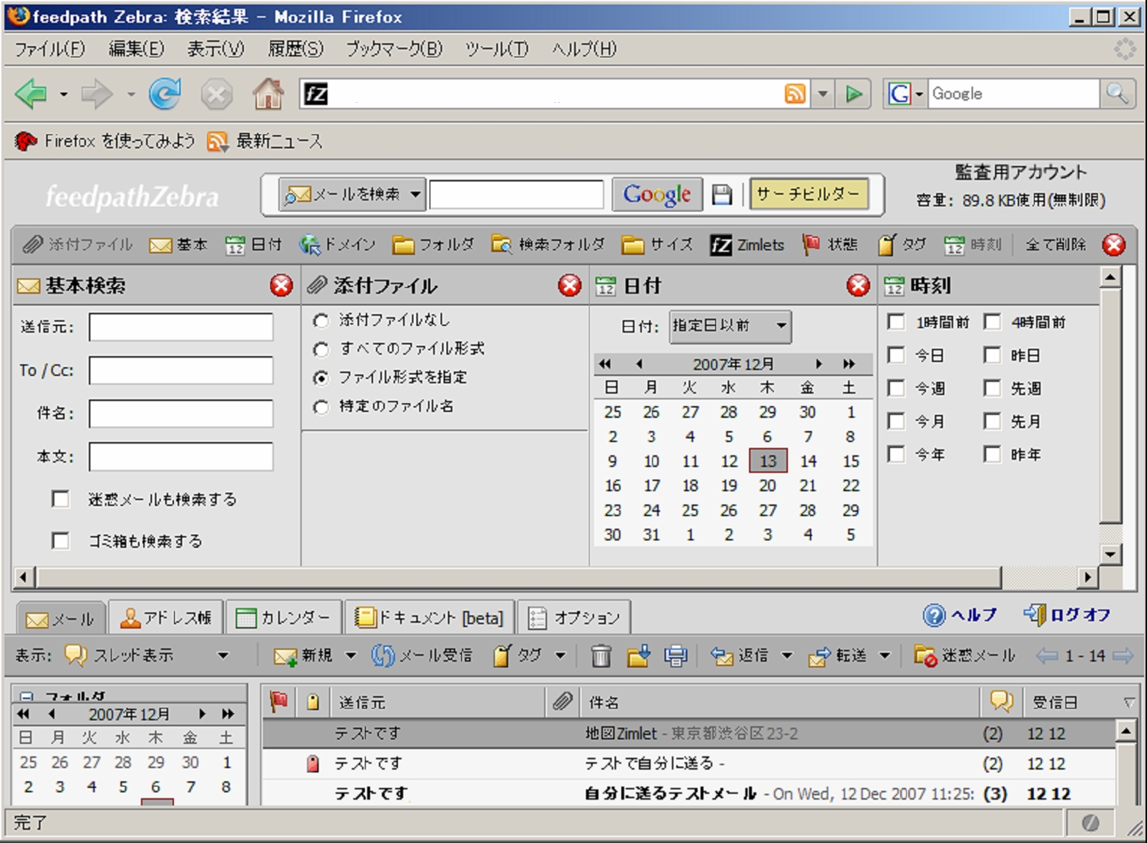Click the サーチビルダー button
Image resolution: width=1147 pixels, height=843 pixels.
coord(808,195)
